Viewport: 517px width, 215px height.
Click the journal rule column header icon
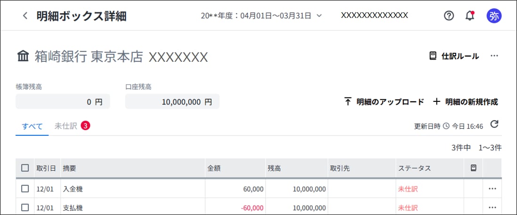coord(474,168)
